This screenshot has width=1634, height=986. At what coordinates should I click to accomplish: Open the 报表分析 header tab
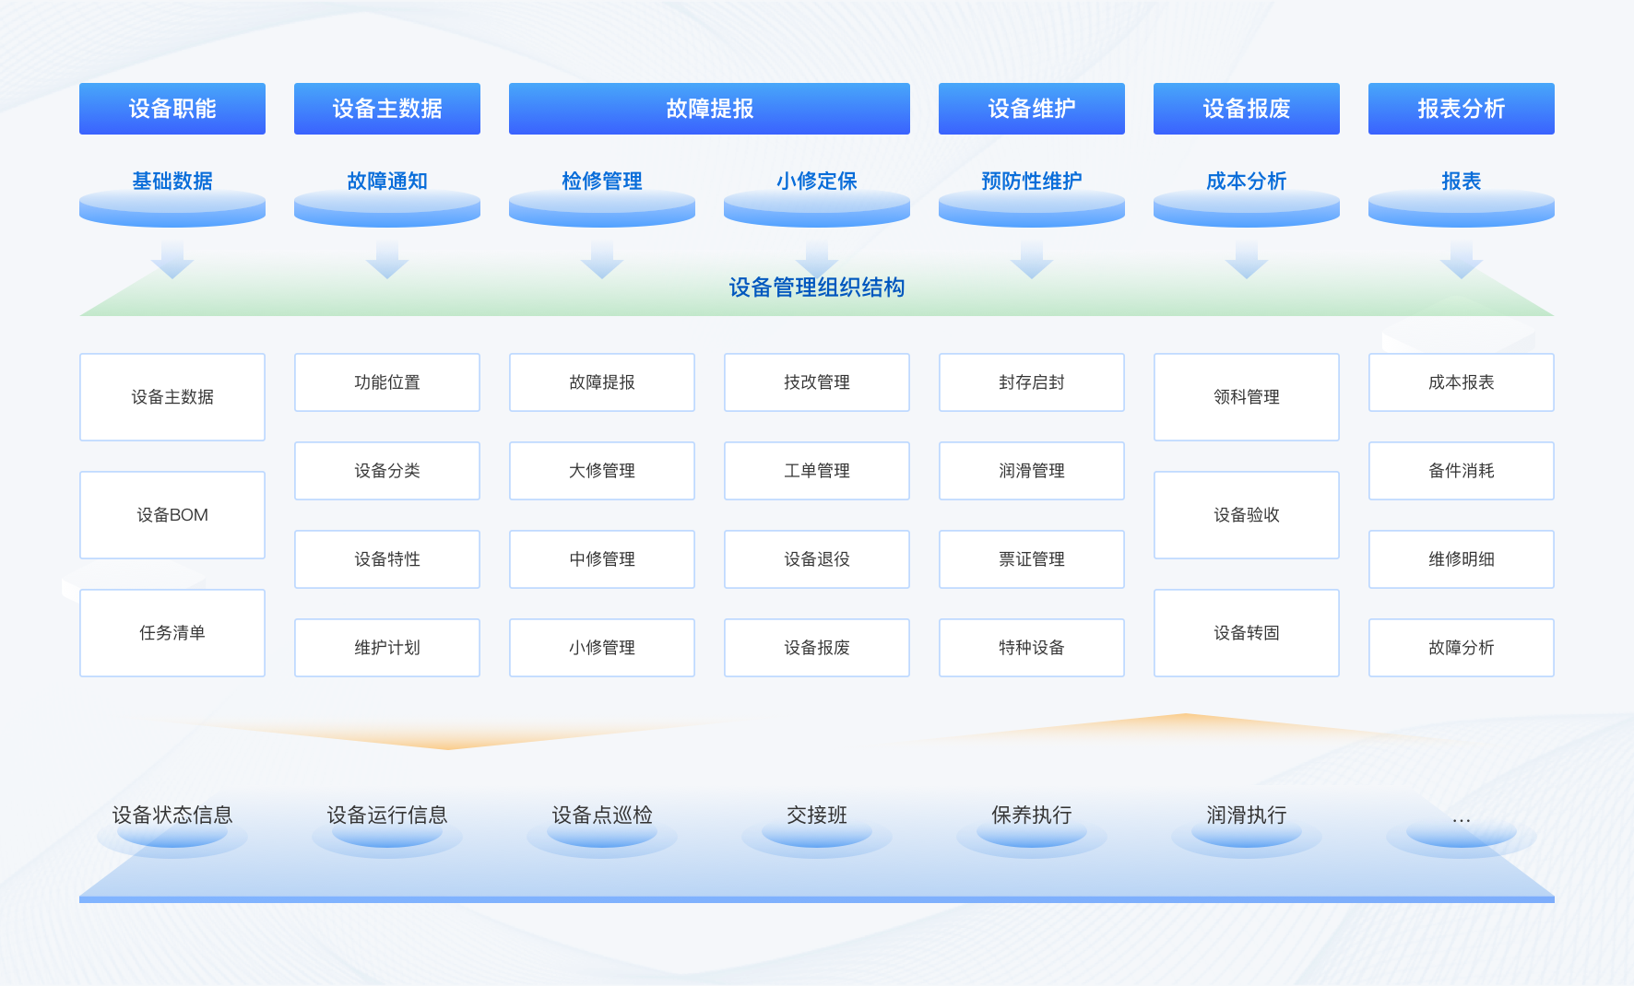pos(1462,109)
